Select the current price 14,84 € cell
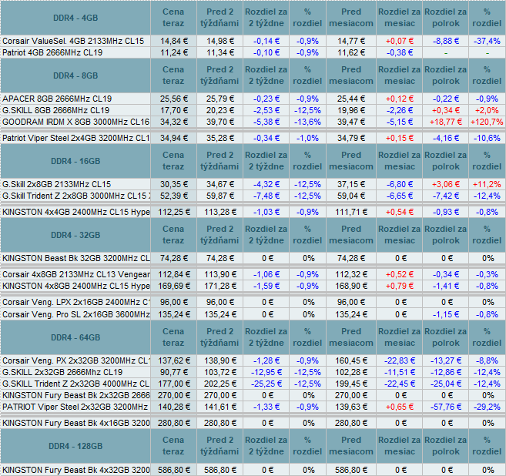Screen dimensions: 506x476 (173, 41)
